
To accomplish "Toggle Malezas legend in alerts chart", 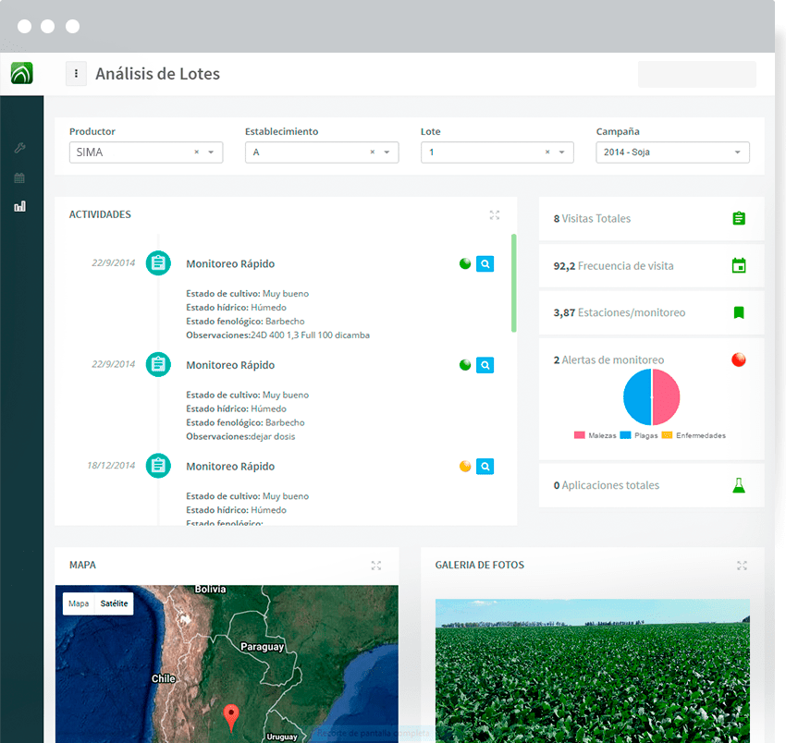I will 595,435.
